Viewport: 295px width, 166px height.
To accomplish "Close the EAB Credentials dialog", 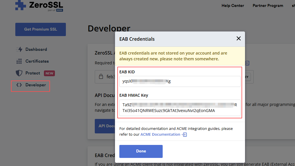I will click(x=238, y=38).
